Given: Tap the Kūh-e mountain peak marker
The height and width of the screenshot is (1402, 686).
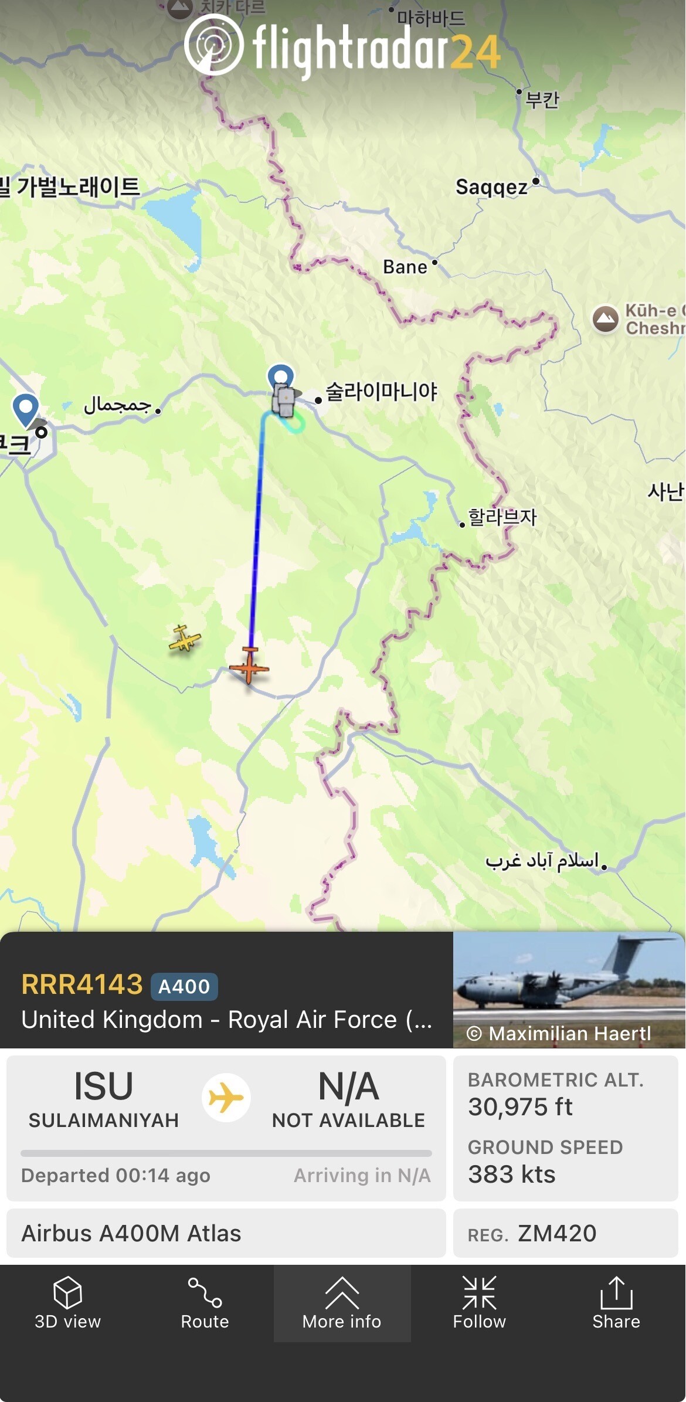Looking at the screenshot, I should pos(606,319).
